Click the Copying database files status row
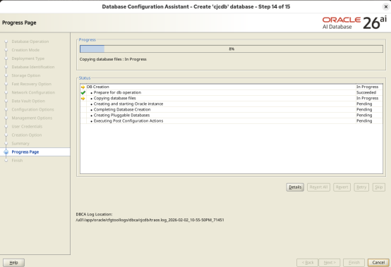 [231, 99]
